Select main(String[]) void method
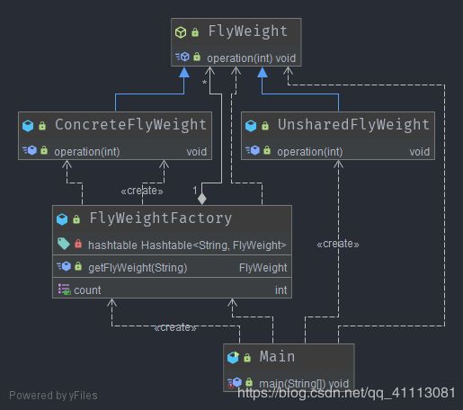 point(304,384)
